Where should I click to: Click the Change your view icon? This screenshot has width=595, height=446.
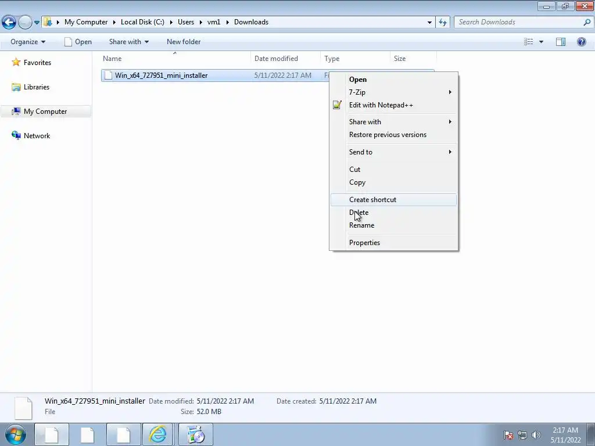coord(529,42)
